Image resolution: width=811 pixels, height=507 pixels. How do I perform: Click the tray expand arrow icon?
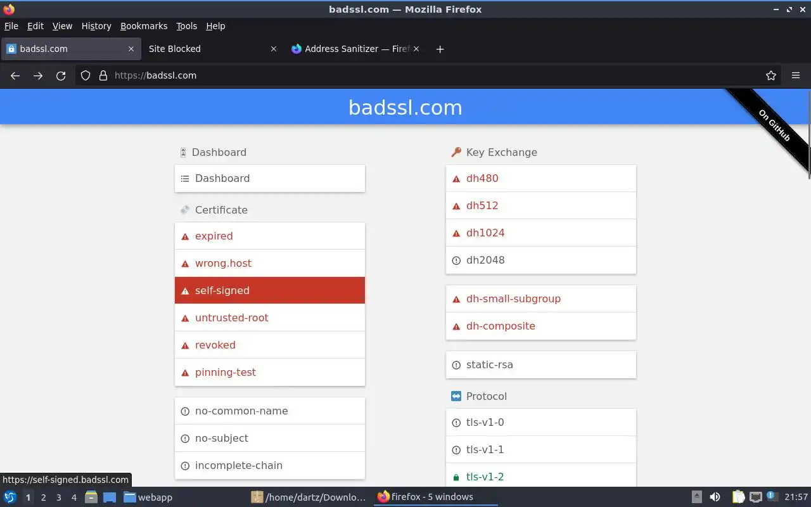point(696,497)
